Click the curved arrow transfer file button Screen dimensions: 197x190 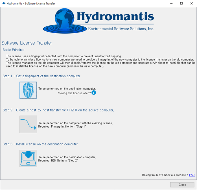[28, 124]
